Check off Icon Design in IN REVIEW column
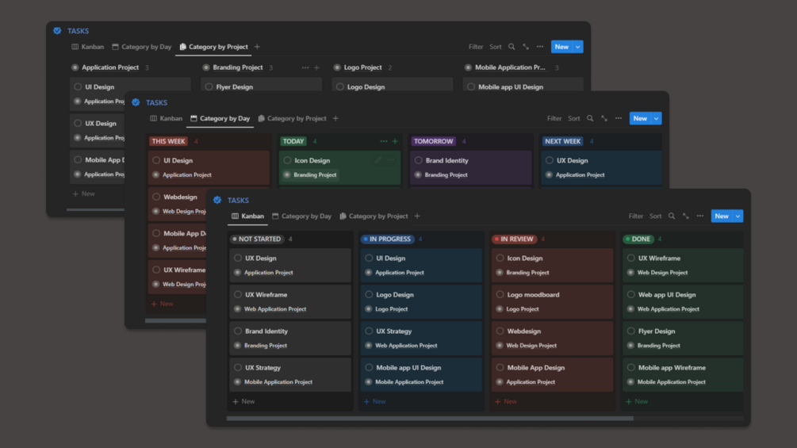 [x=500, y=258]
